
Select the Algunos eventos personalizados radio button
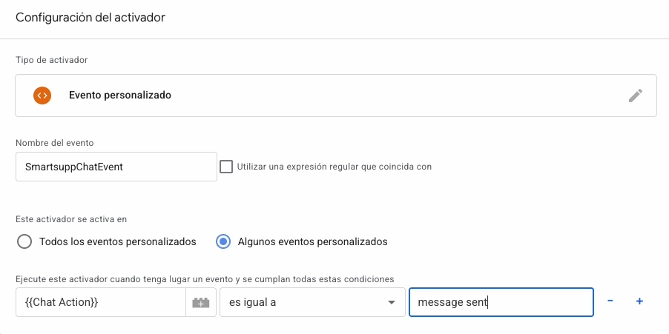223,241
